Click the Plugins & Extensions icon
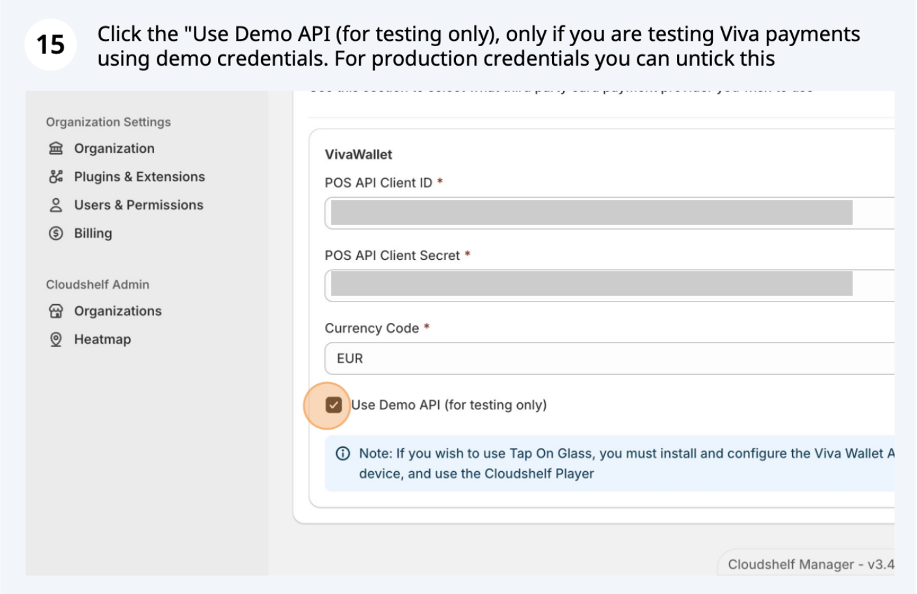917x594 pixels. (x=56, y=177)
